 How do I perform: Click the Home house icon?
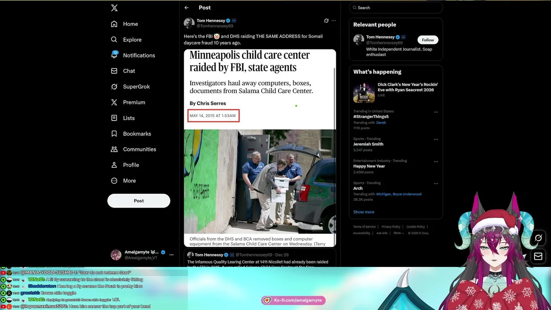pyautogui.click(x=114, y=24)
